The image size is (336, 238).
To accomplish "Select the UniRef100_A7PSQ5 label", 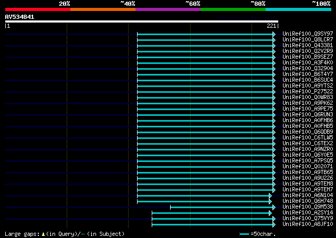I will tap(308, 161).
